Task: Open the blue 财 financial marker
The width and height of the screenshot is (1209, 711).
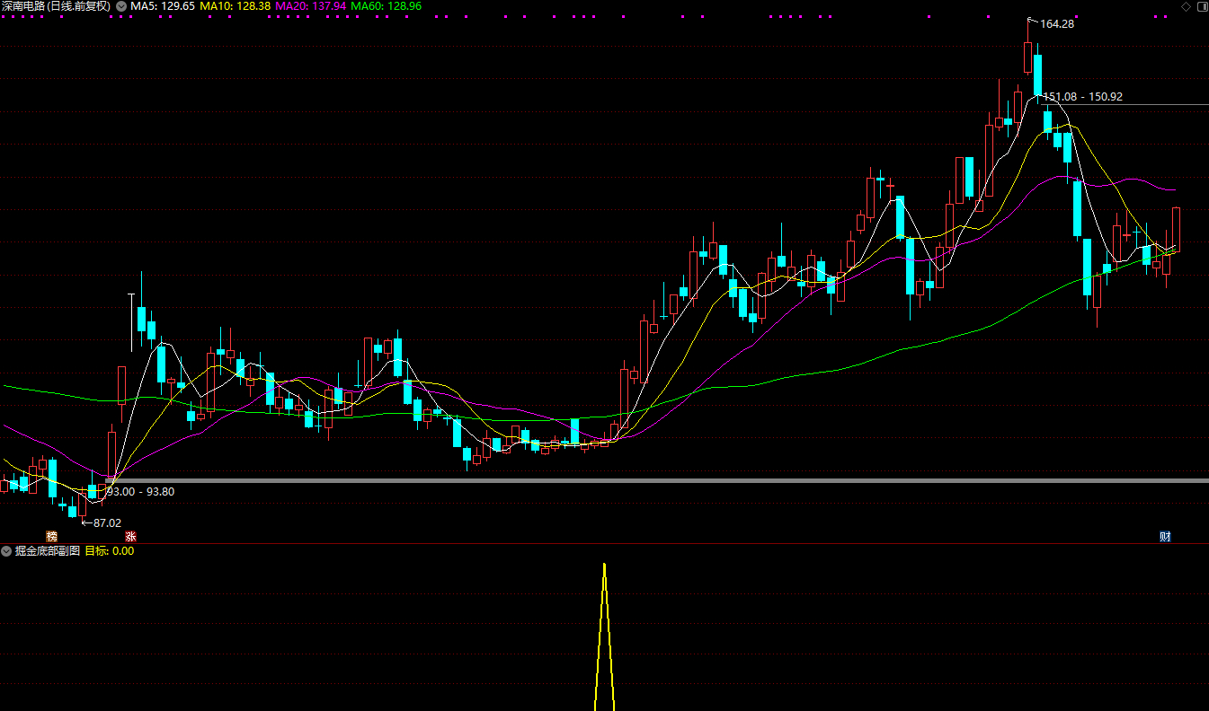Action: (1165, 537)
